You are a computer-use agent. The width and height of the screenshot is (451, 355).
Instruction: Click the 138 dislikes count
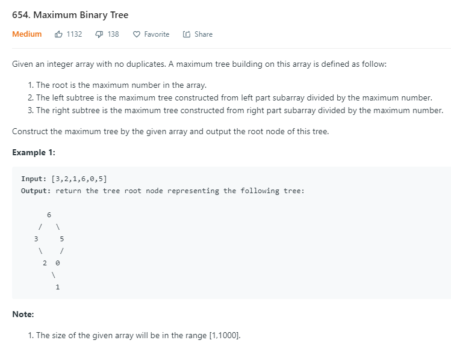click(113, 34)
